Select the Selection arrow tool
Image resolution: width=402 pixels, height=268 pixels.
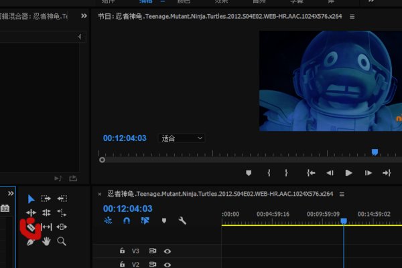click(31, 198)
